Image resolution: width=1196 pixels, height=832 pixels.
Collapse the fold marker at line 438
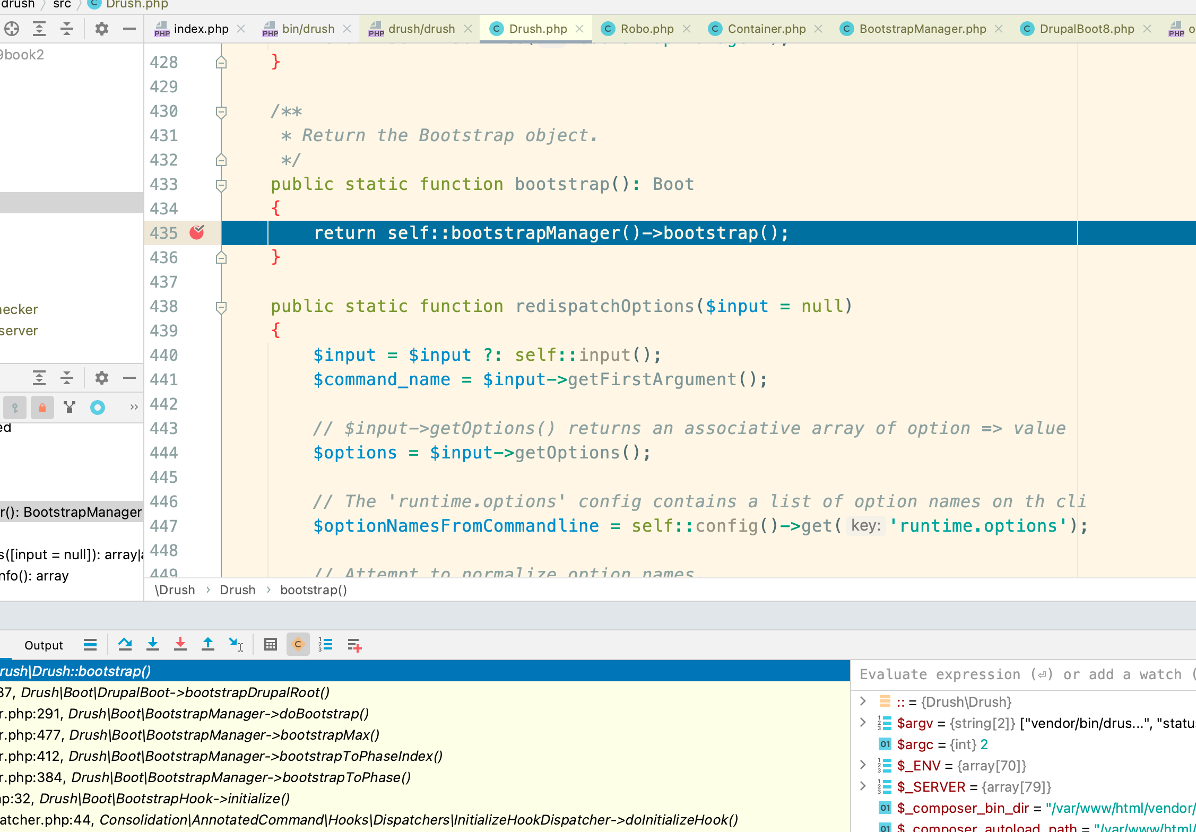click(221, 307)
